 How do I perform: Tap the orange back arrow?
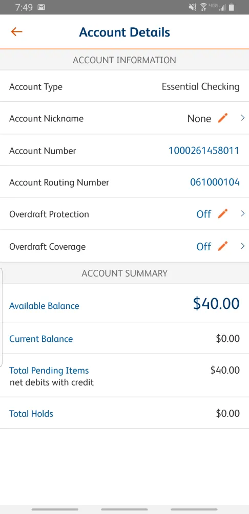[x=16, y=32]
